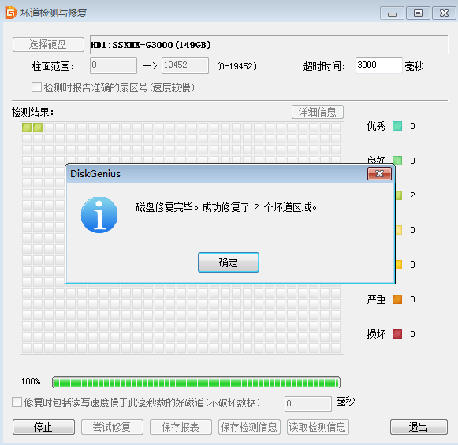Focus the 超时时间 3000 input field

coord(379,65)
